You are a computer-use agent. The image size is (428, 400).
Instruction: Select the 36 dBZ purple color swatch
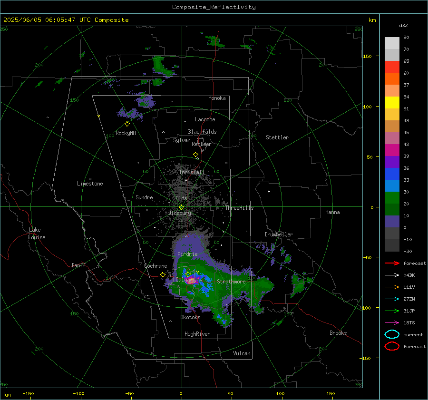[392, 162]
